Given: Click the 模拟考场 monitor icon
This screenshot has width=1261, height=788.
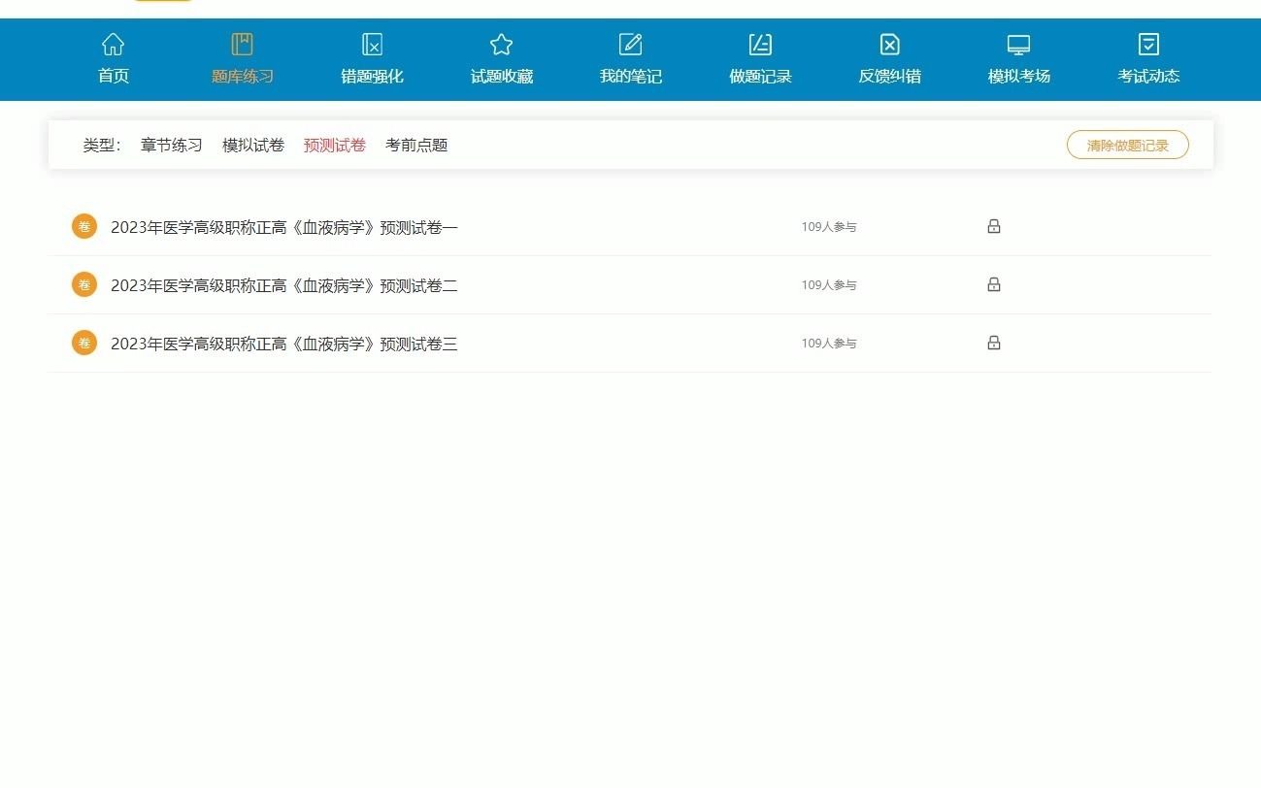Looking at the screenshot, I should [1018, 45].
